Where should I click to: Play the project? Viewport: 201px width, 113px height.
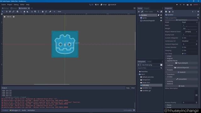(x=177, y=5)
